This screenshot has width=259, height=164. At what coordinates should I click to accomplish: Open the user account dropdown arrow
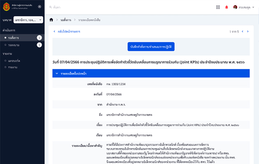253,7
